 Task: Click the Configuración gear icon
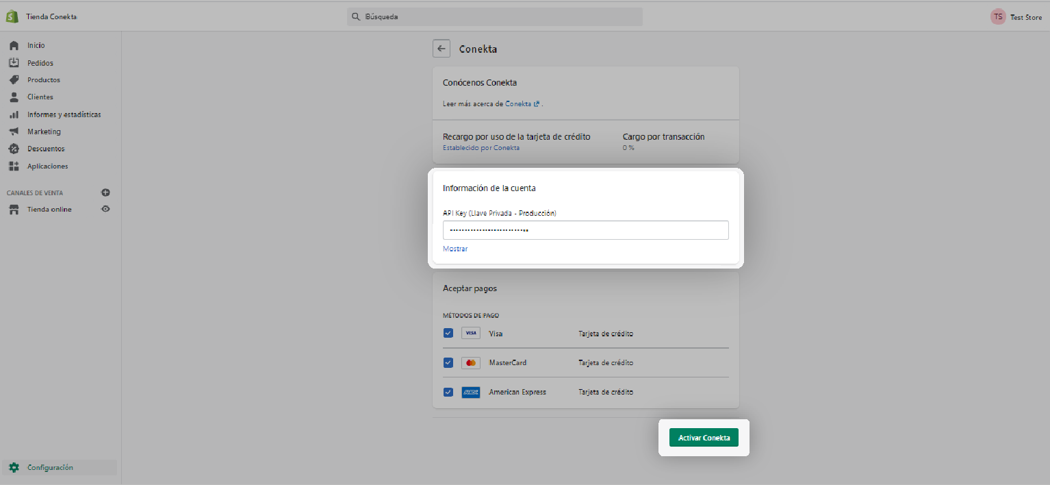click(x=14, y=467)
